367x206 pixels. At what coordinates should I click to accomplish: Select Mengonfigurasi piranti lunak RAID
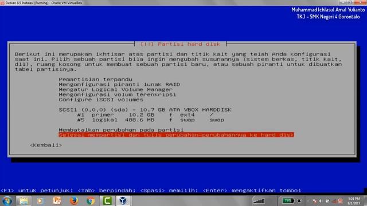coord(119,85)
